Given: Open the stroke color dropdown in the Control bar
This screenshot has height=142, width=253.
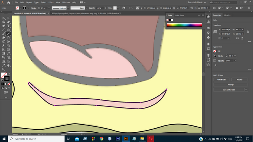Looking at the screenshot, I should click(28, 8).
